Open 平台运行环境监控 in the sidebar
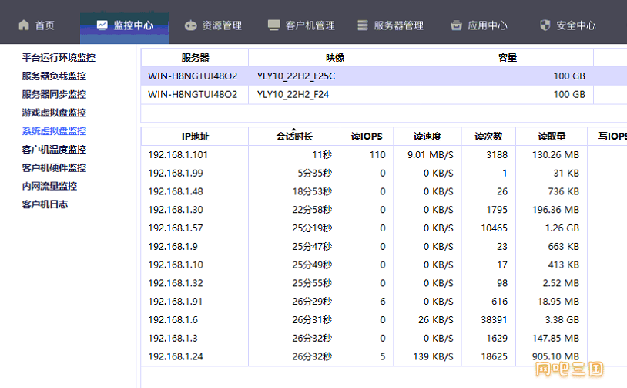The height and width of the screenshot is (388, 627). click(x=59, y=58)
